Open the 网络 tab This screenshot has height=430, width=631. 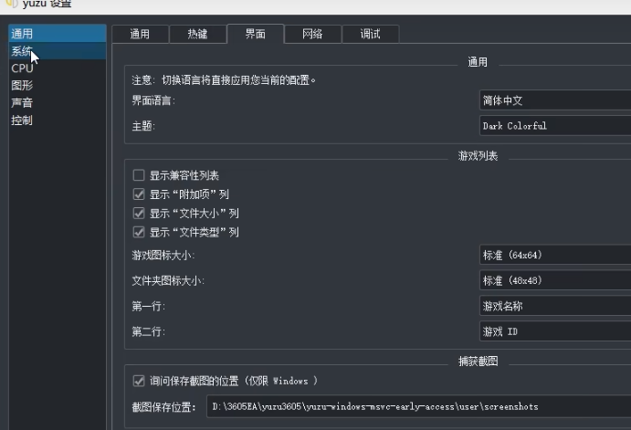point(312,34)
